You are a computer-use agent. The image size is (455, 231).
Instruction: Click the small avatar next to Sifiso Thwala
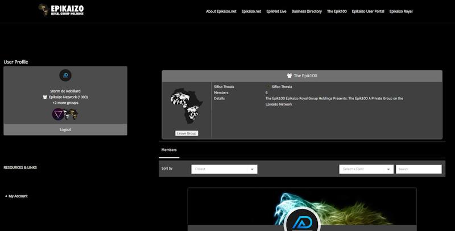[268, 87]
